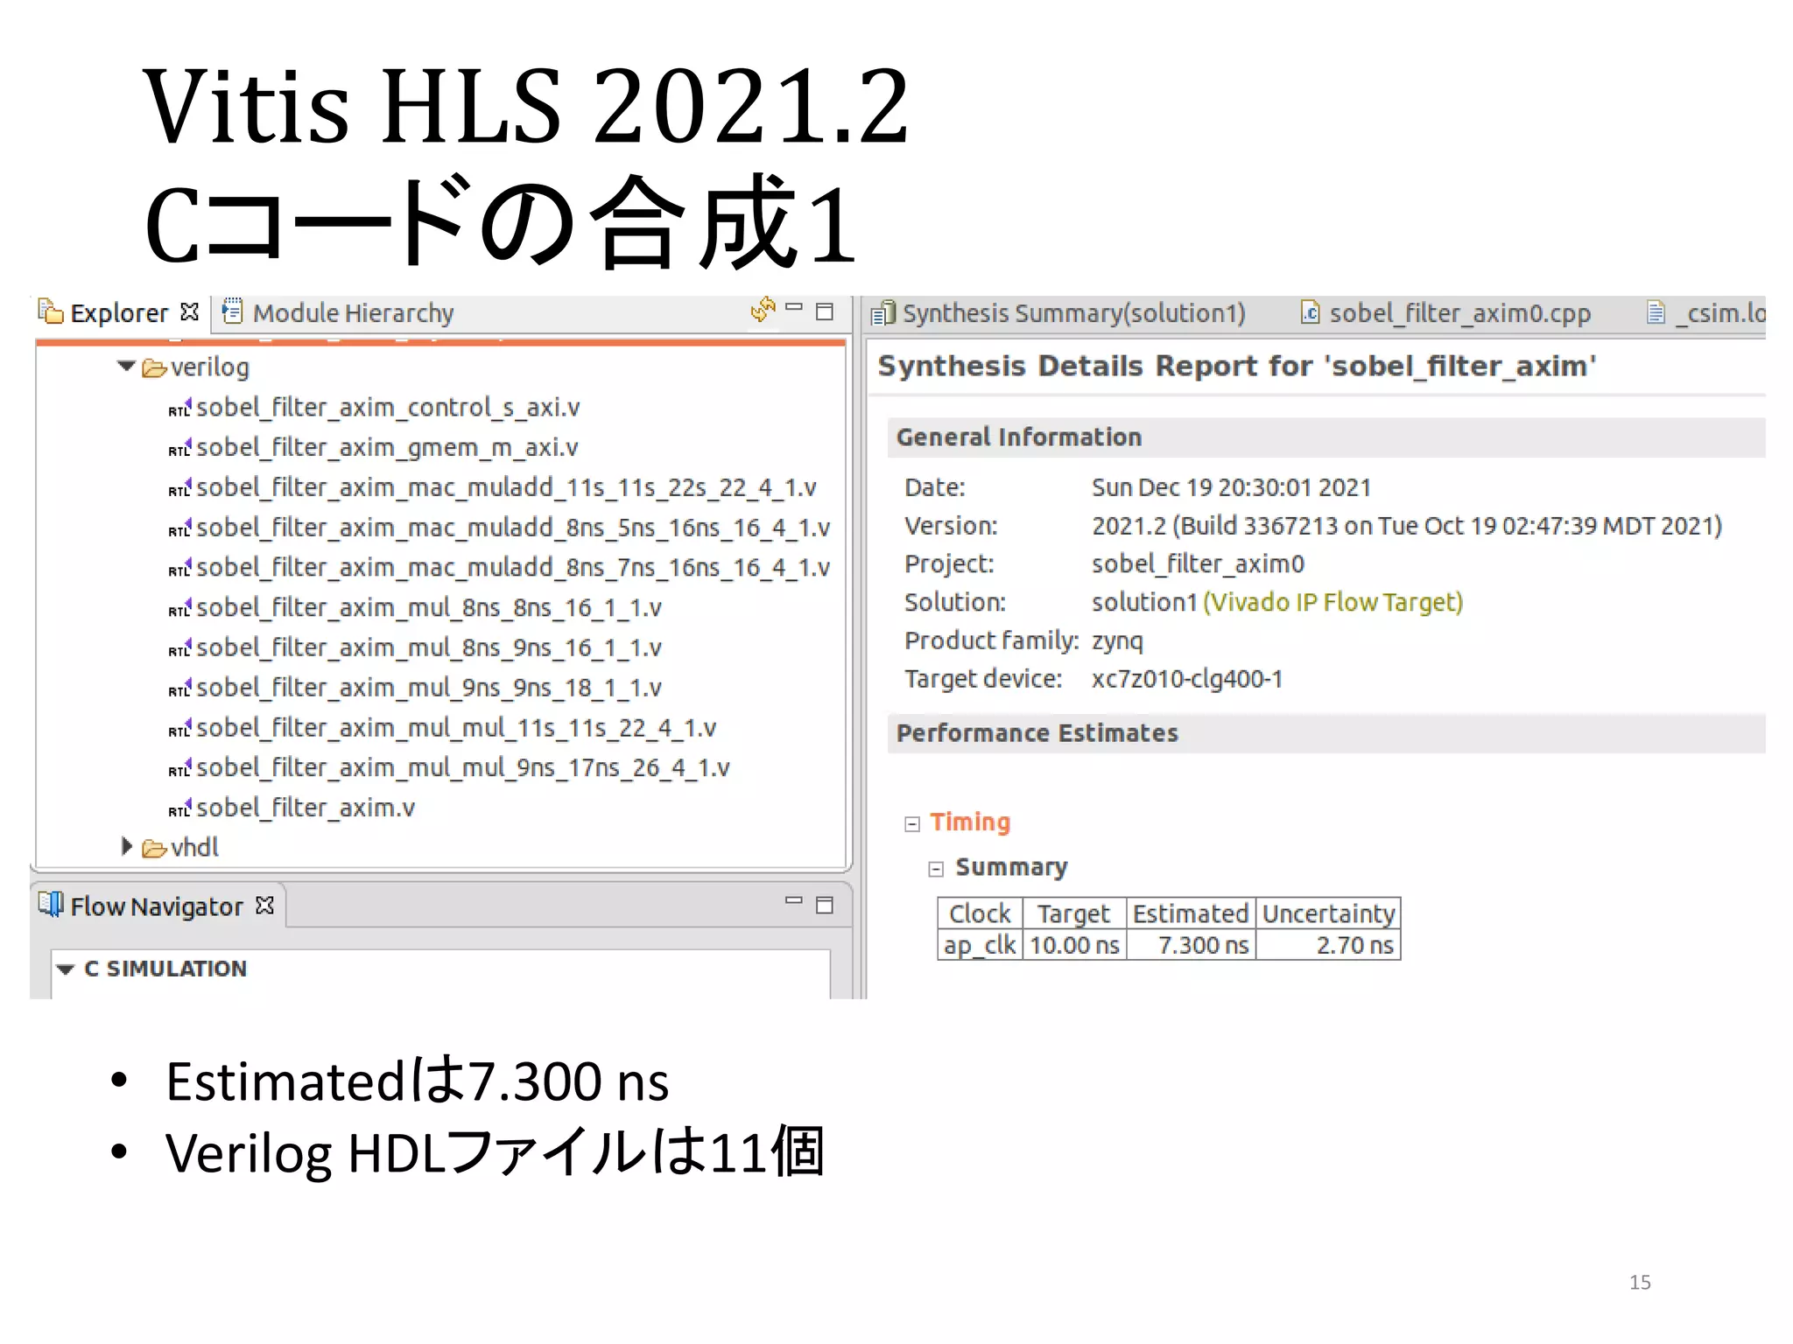Close the Flow Navigator tab
The height and width of the screenshot is (1344, 1793).
click(x=264, y=905)
